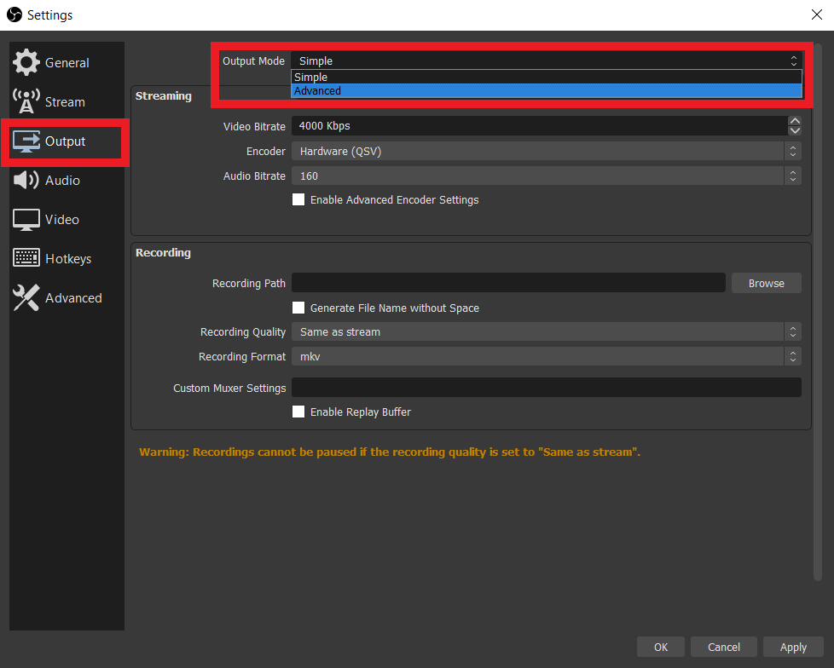Click the General gear icon
Image resolution: width=834 pixels, height=668 pixels.
[26, 62]
